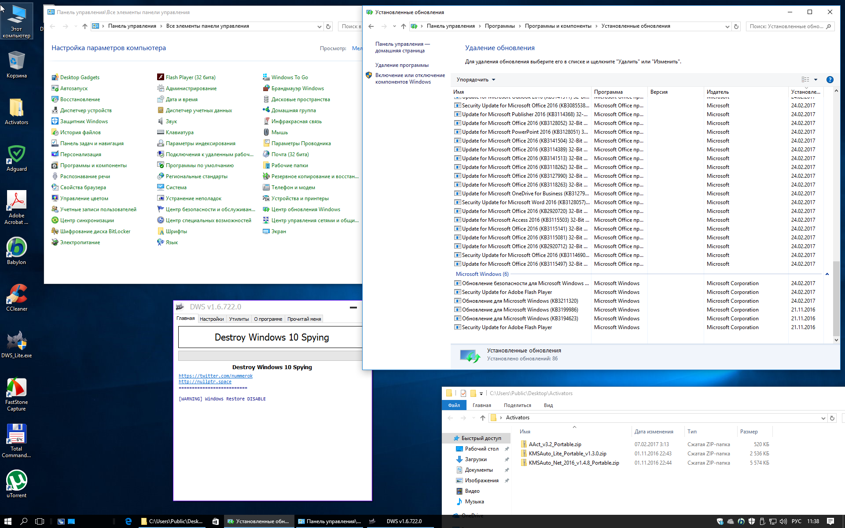Screen dimensions: 845x528
Task: Select DWS_Lite.exe desktop icon
Action: click(x=16, y=345)
